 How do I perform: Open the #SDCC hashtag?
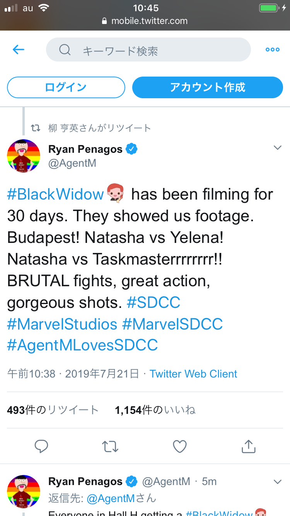pyautogui.click(x=154, y=302)
